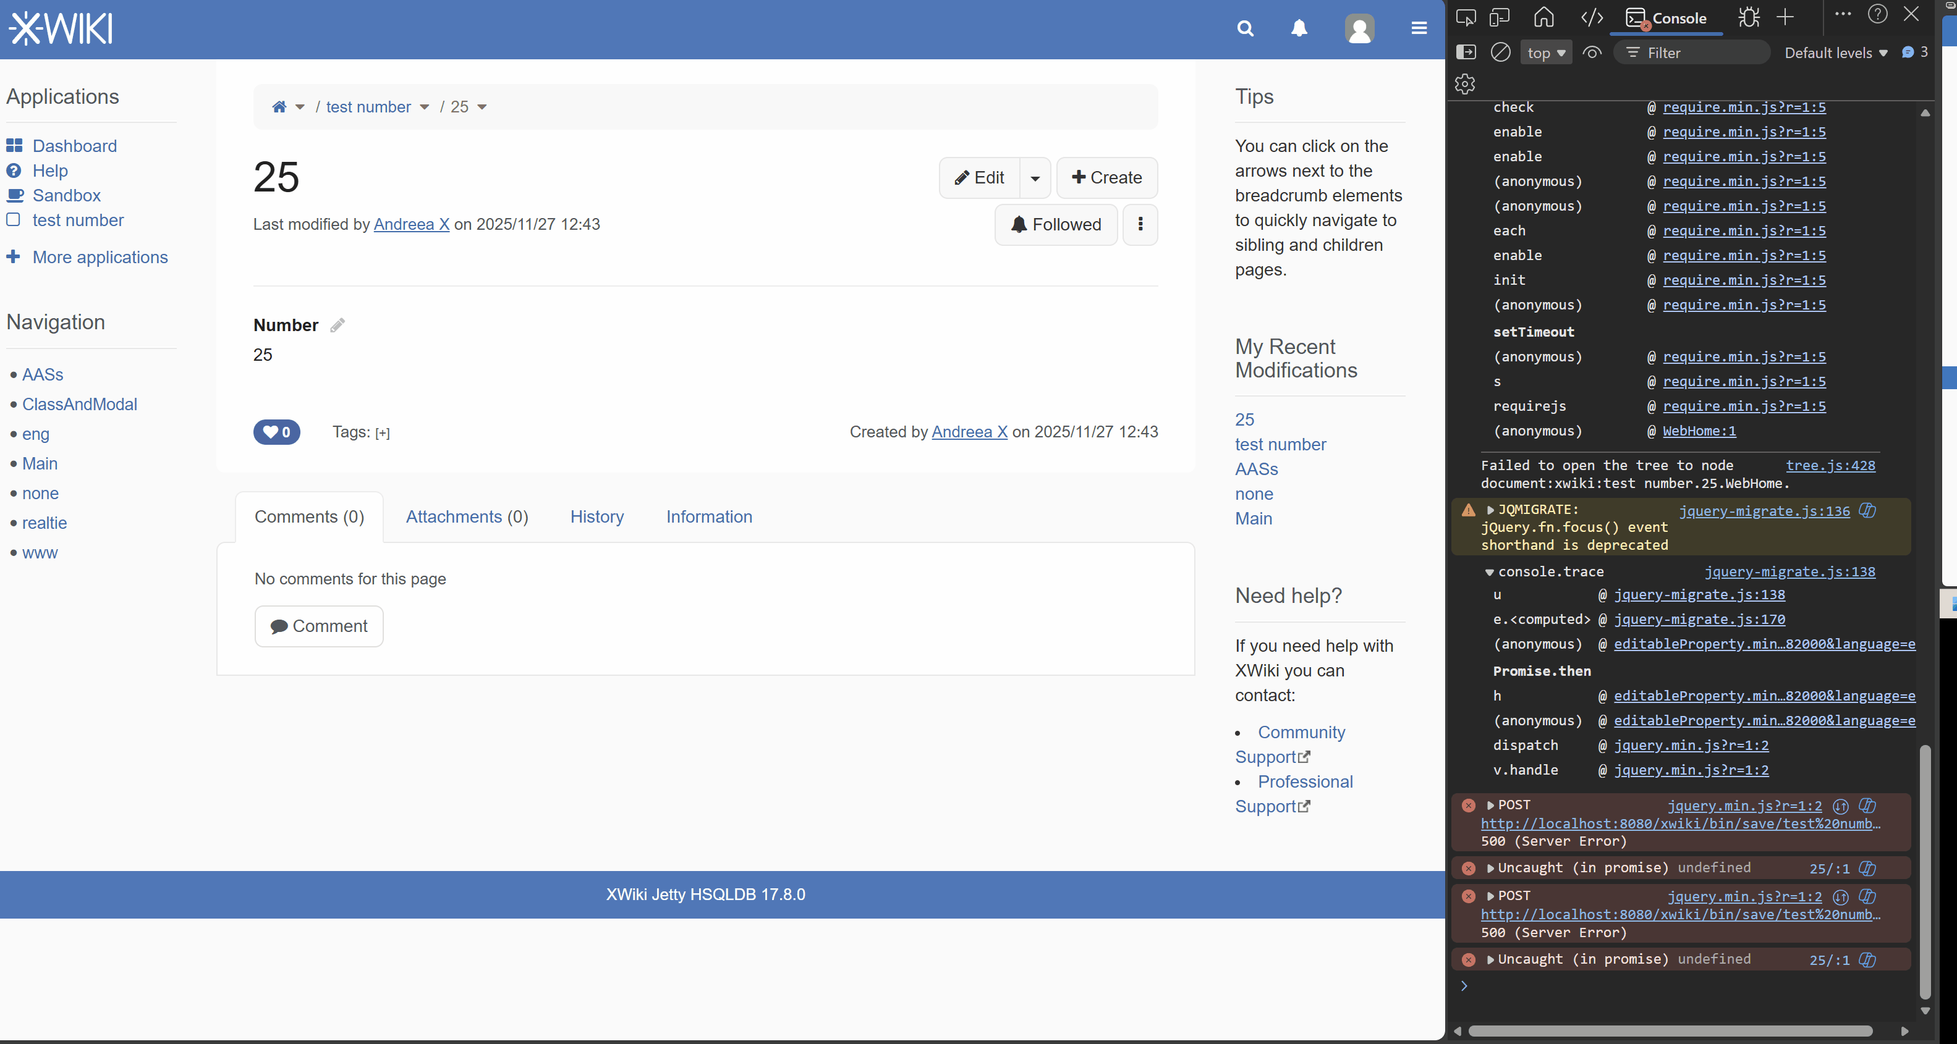The height and width of the screenshot is (1044, 1957).
Task: Toggle the Followed notification button
Action: click(1056, 225)
